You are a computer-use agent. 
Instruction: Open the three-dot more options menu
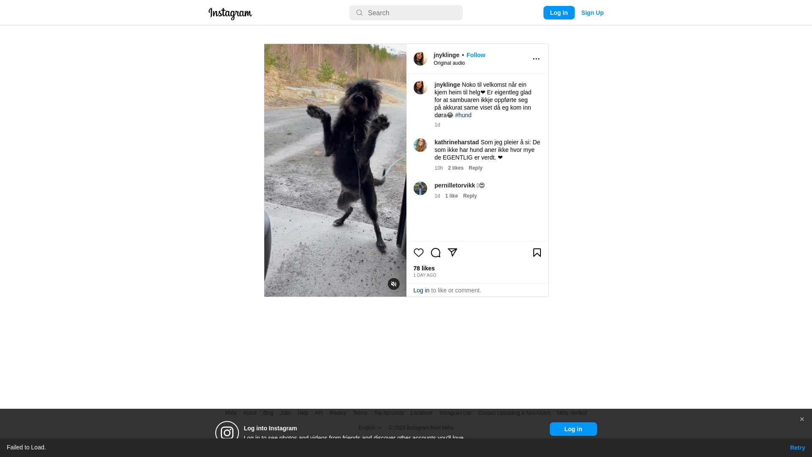click(x=536, y=59)
